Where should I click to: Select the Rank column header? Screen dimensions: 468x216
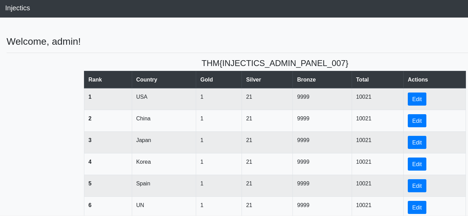[108, 79]
